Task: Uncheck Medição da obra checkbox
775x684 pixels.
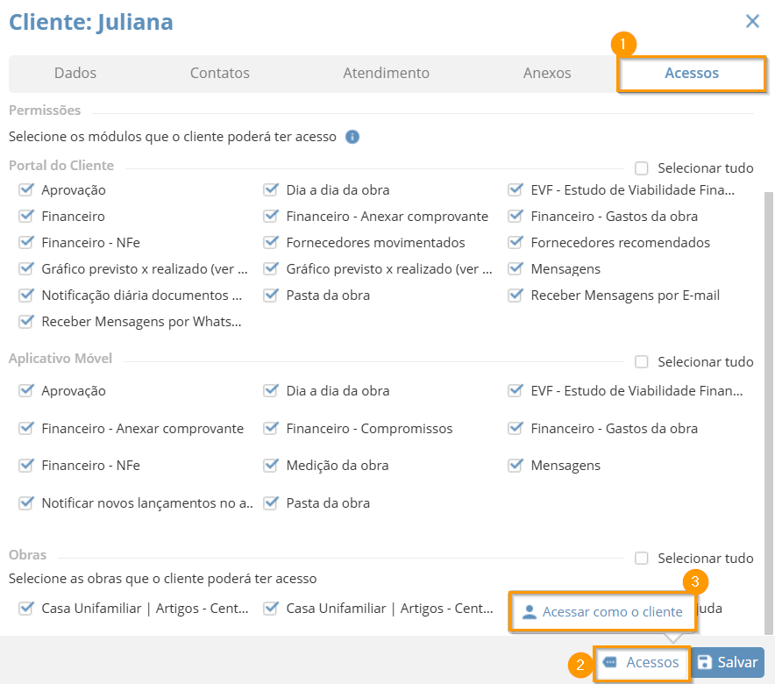Action: pyautogui.click(x=271, y=465)
